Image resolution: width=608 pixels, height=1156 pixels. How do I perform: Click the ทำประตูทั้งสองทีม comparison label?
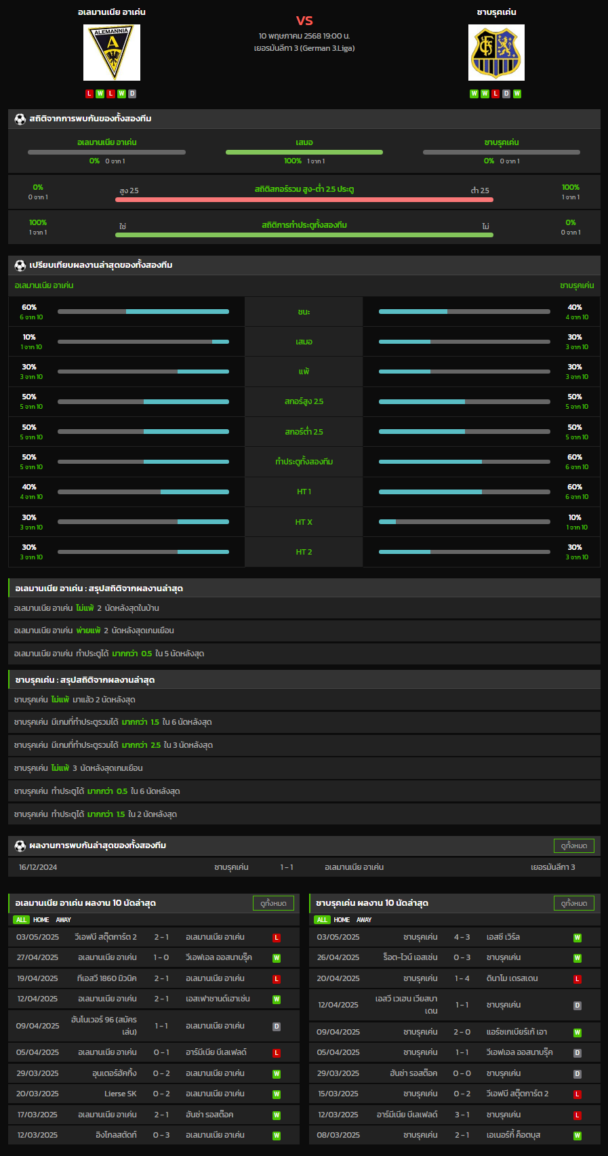point(304,462)
